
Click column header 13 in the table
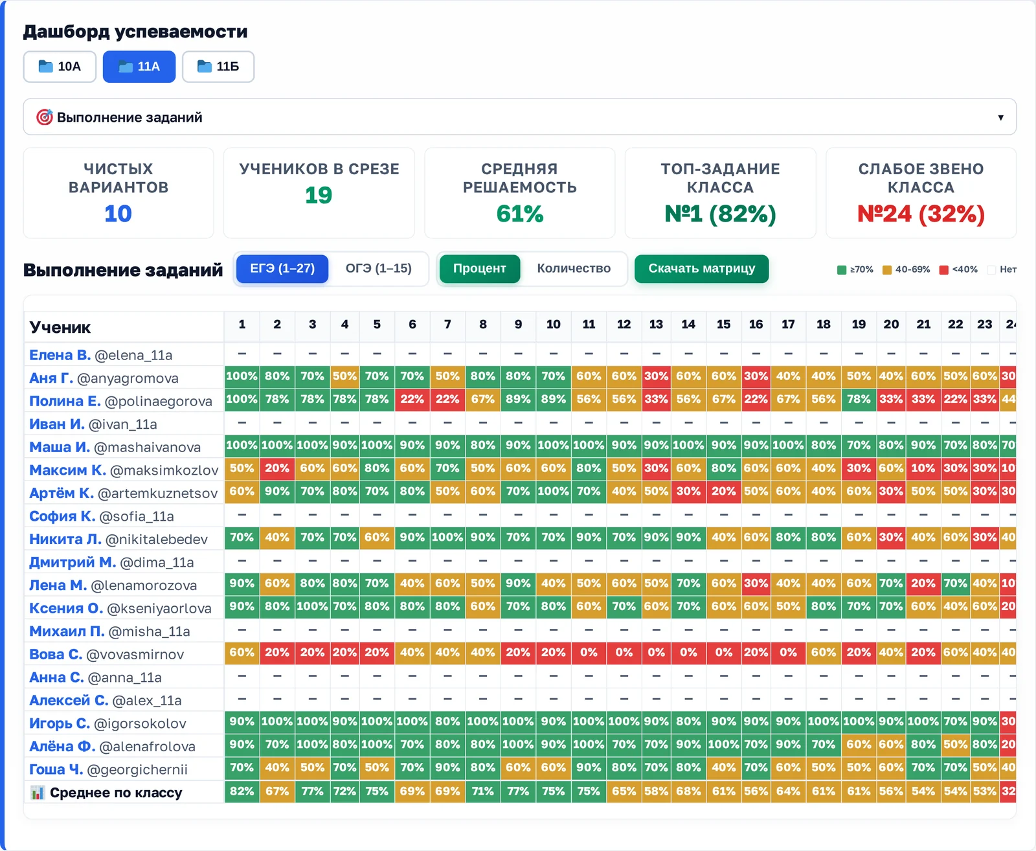[656, 324]
